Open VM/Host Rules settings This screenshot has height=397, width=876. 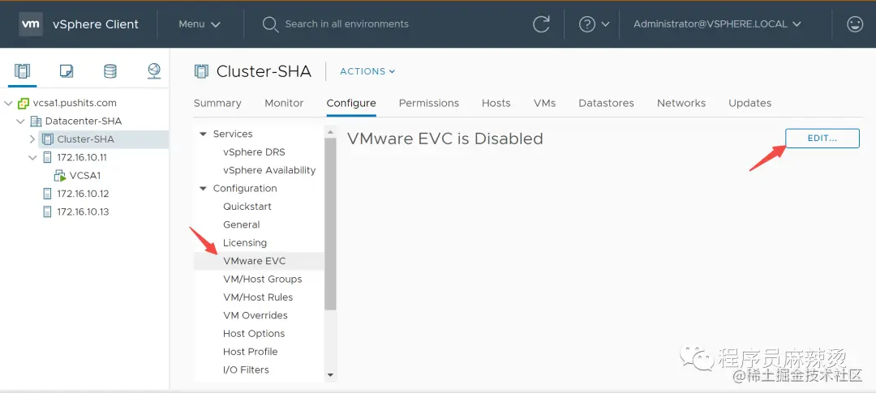point(258,297)
